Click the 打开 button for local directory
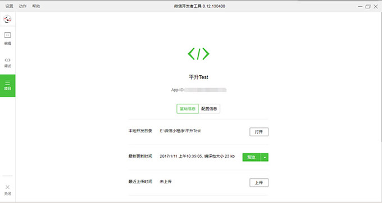 click(x=259, y=132)
